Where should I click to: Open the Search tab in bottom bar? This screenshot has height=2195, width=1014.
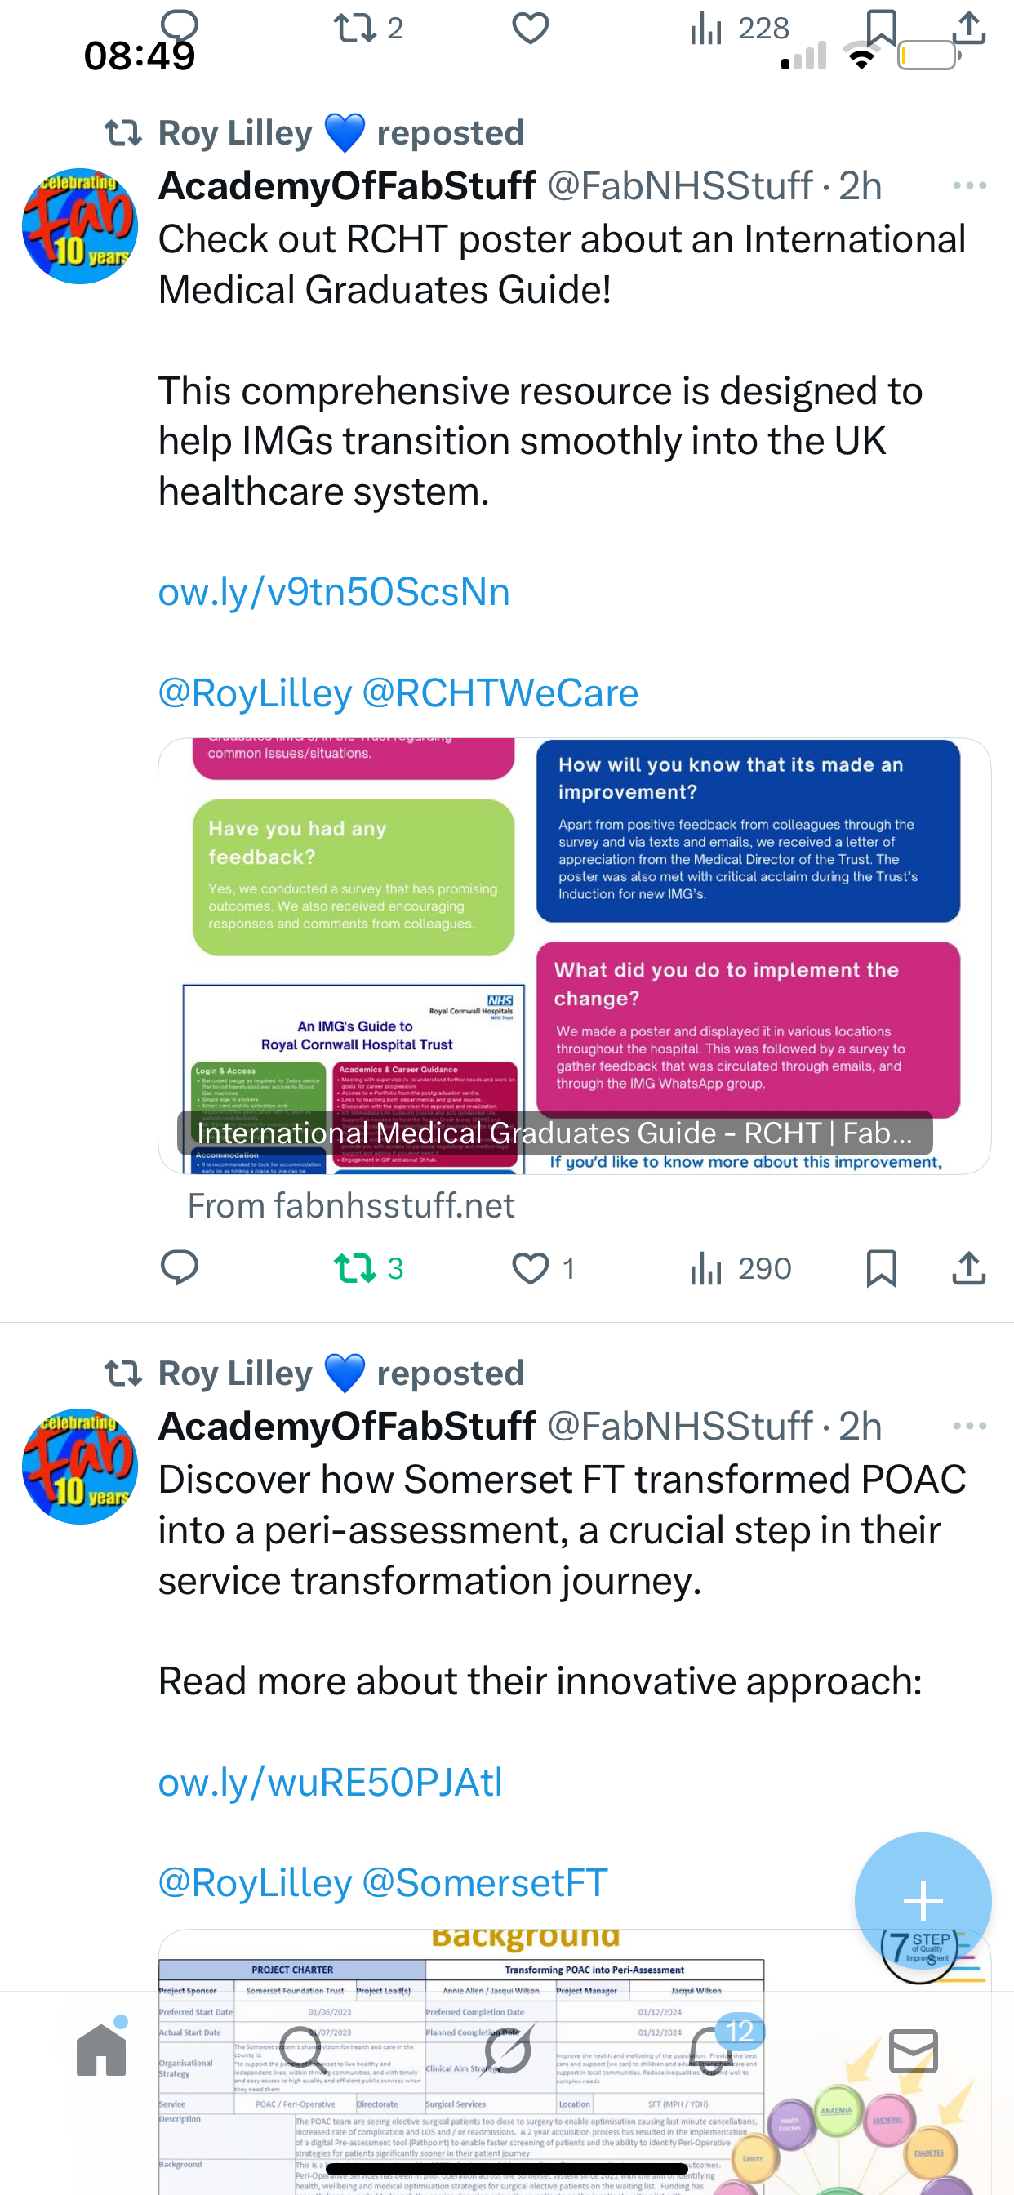click(x=305, y=2050)
